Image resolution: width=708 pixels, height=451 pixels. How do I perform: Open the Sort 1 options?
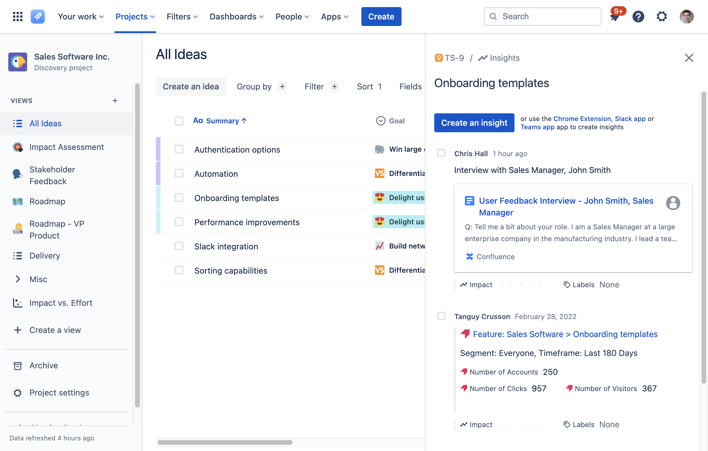pos(369,86)
